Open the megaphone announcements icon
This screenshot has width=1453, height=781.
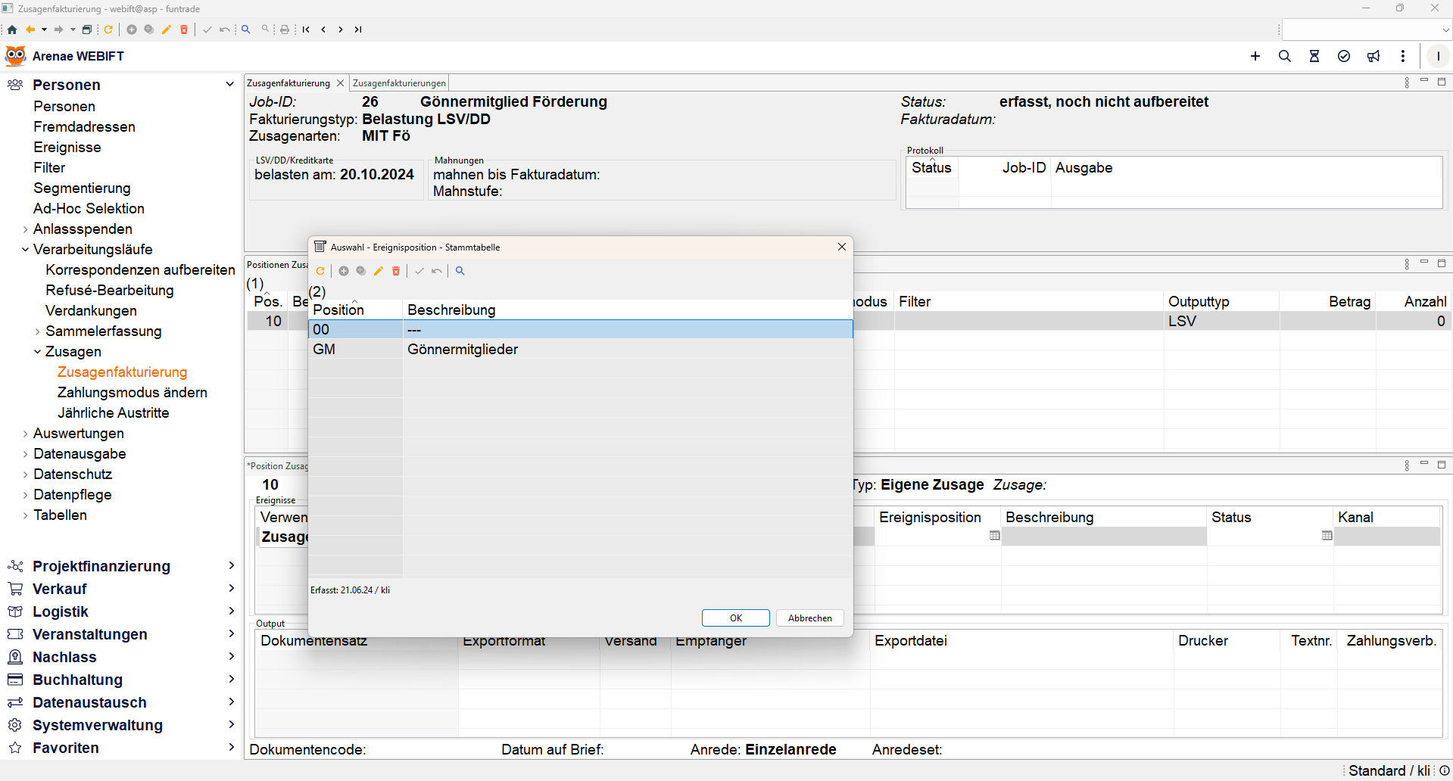[1373, 56]
